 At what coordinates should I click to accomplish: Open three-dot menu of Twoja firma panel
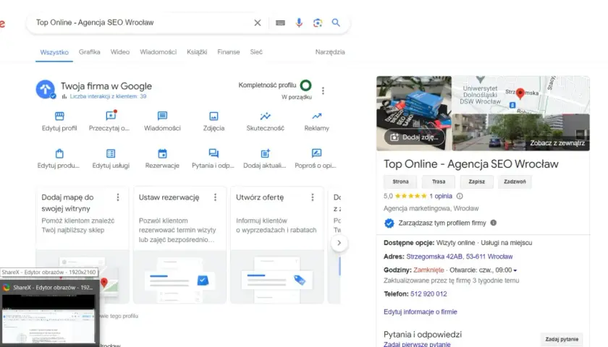[x=323, y=90]
